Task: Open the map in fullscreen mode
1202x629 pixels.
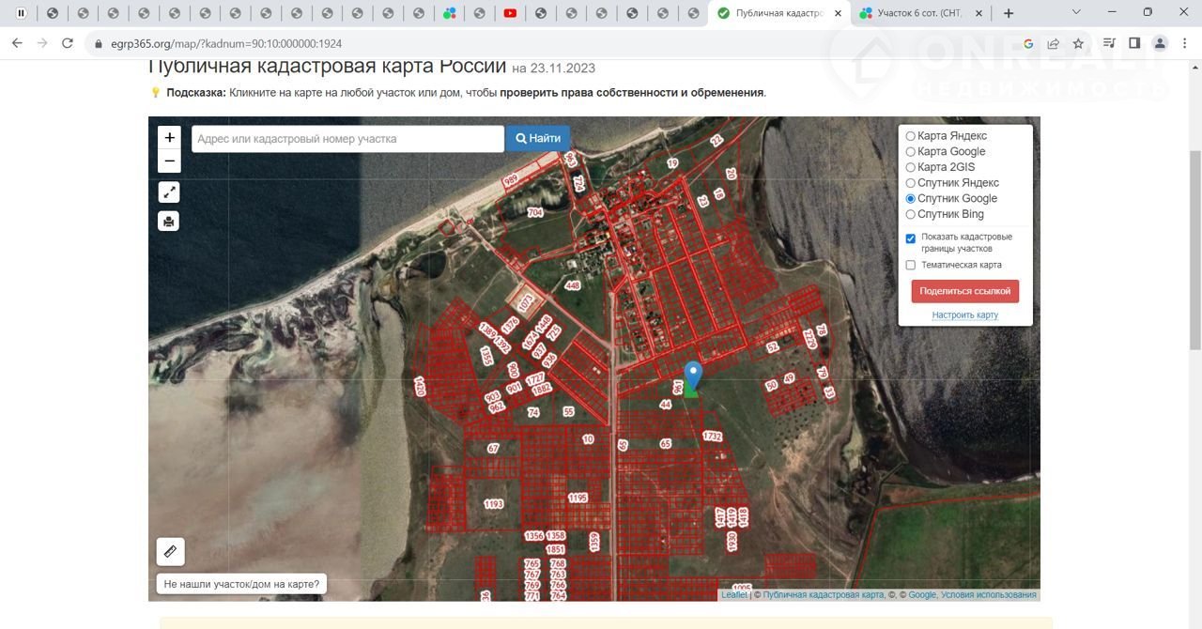Action: (169, 192)
